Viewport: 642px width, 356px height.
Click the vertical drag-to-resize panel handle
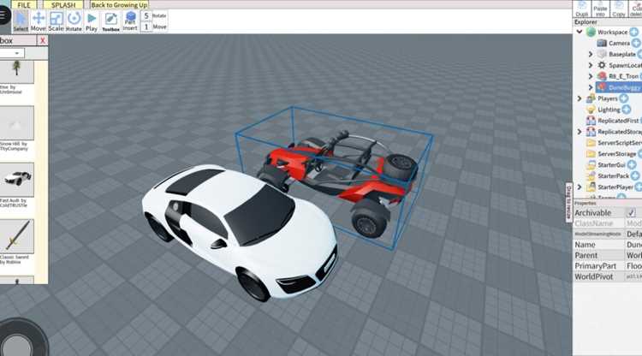pyautogui.click(x=568, y=203)
